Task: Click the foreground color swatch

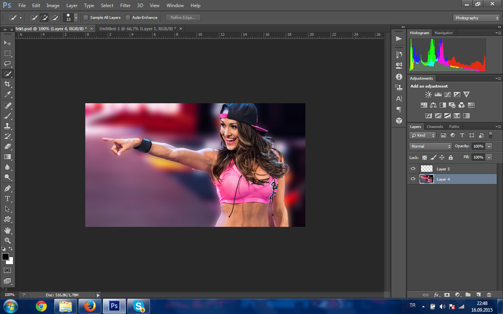Action: click(x=6, y=257)
